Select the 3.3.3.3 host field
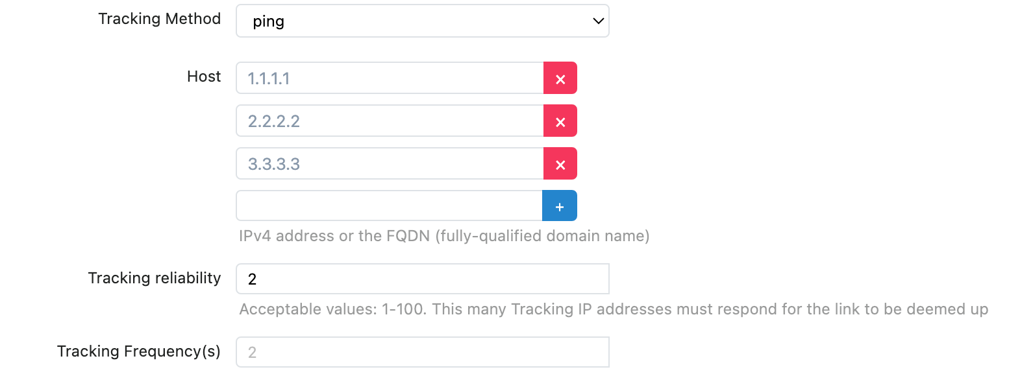The height and width of the screenshot is (376, 1009). [390, 164]
